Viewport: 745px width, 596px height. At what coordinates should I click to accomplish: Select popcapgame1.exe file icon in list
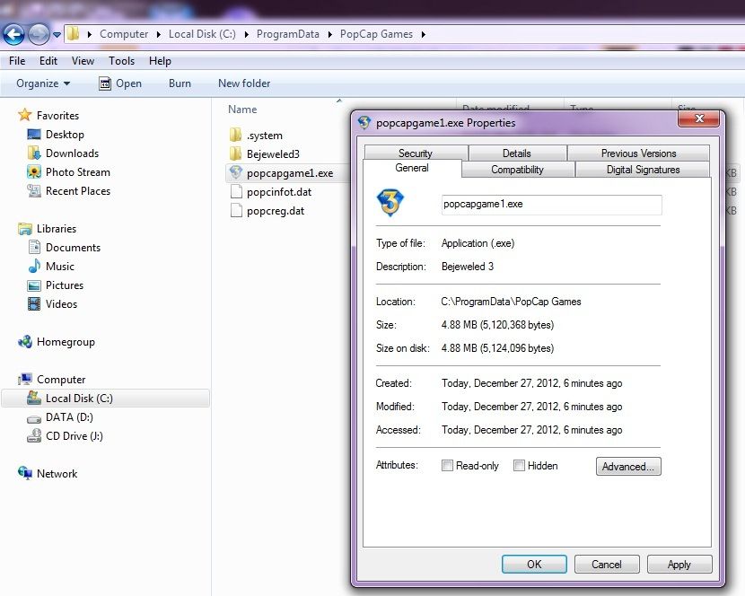pos(236,172)
